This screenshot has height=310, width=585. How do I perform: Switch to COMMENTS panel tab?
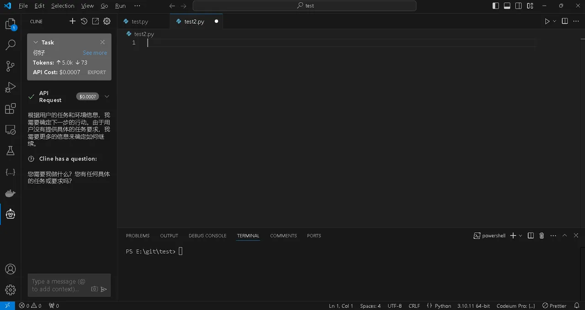pos(283,235)
